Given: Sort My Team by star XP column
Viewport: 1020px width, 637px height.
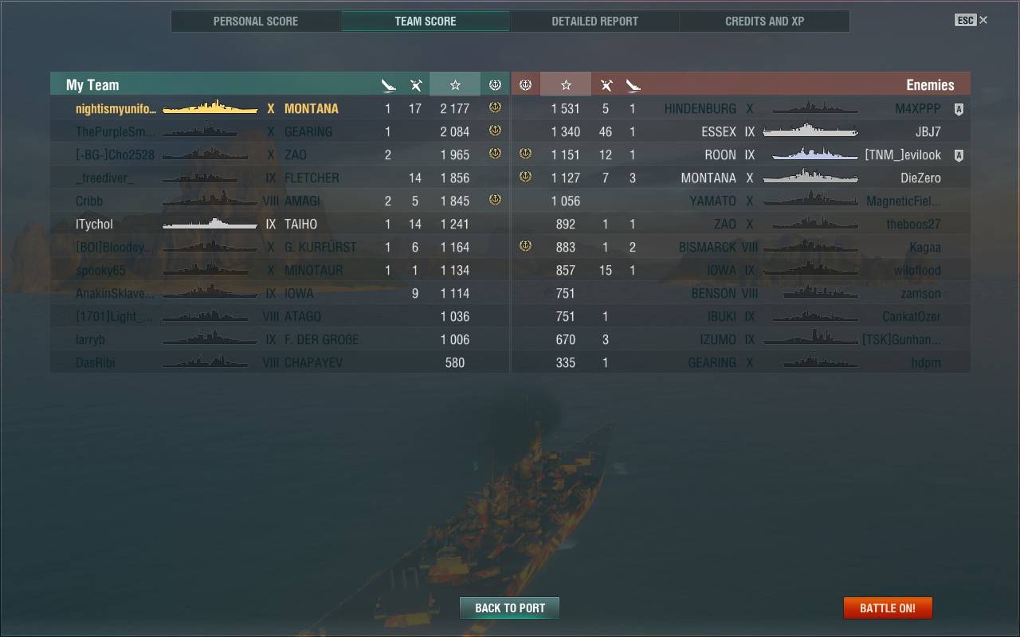Looking at the screenshot, I should coord(455,84).
